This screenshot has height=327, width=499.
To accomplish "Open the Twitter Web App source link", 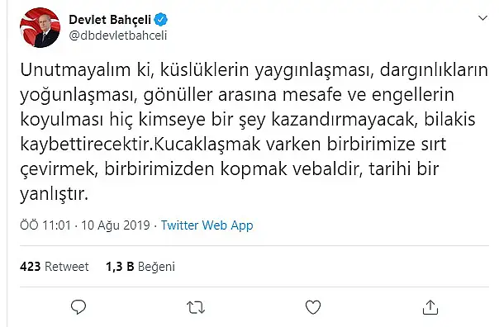I will point(207,225).
